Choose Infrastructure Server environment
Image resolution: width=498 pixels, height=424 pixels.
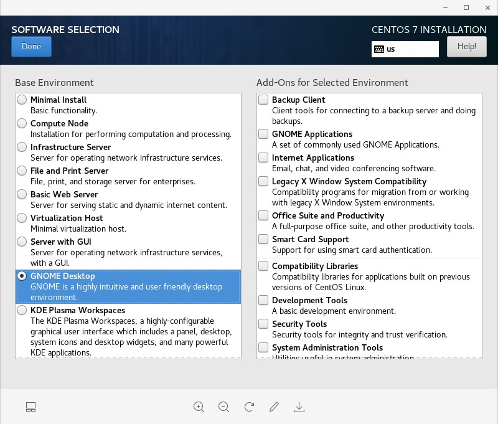pyautogui.click(x=22, y=147)
